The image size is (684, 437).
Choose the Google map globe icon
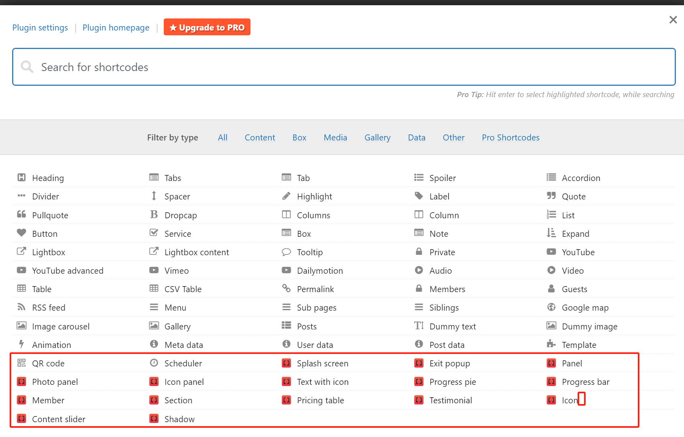point(551,307)
